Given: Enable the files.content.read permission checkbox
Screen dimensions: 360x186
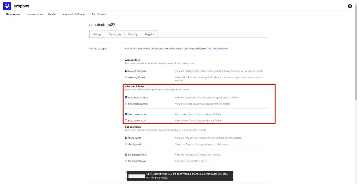Looking at the screenshot, I should click(x=126, y=120).
